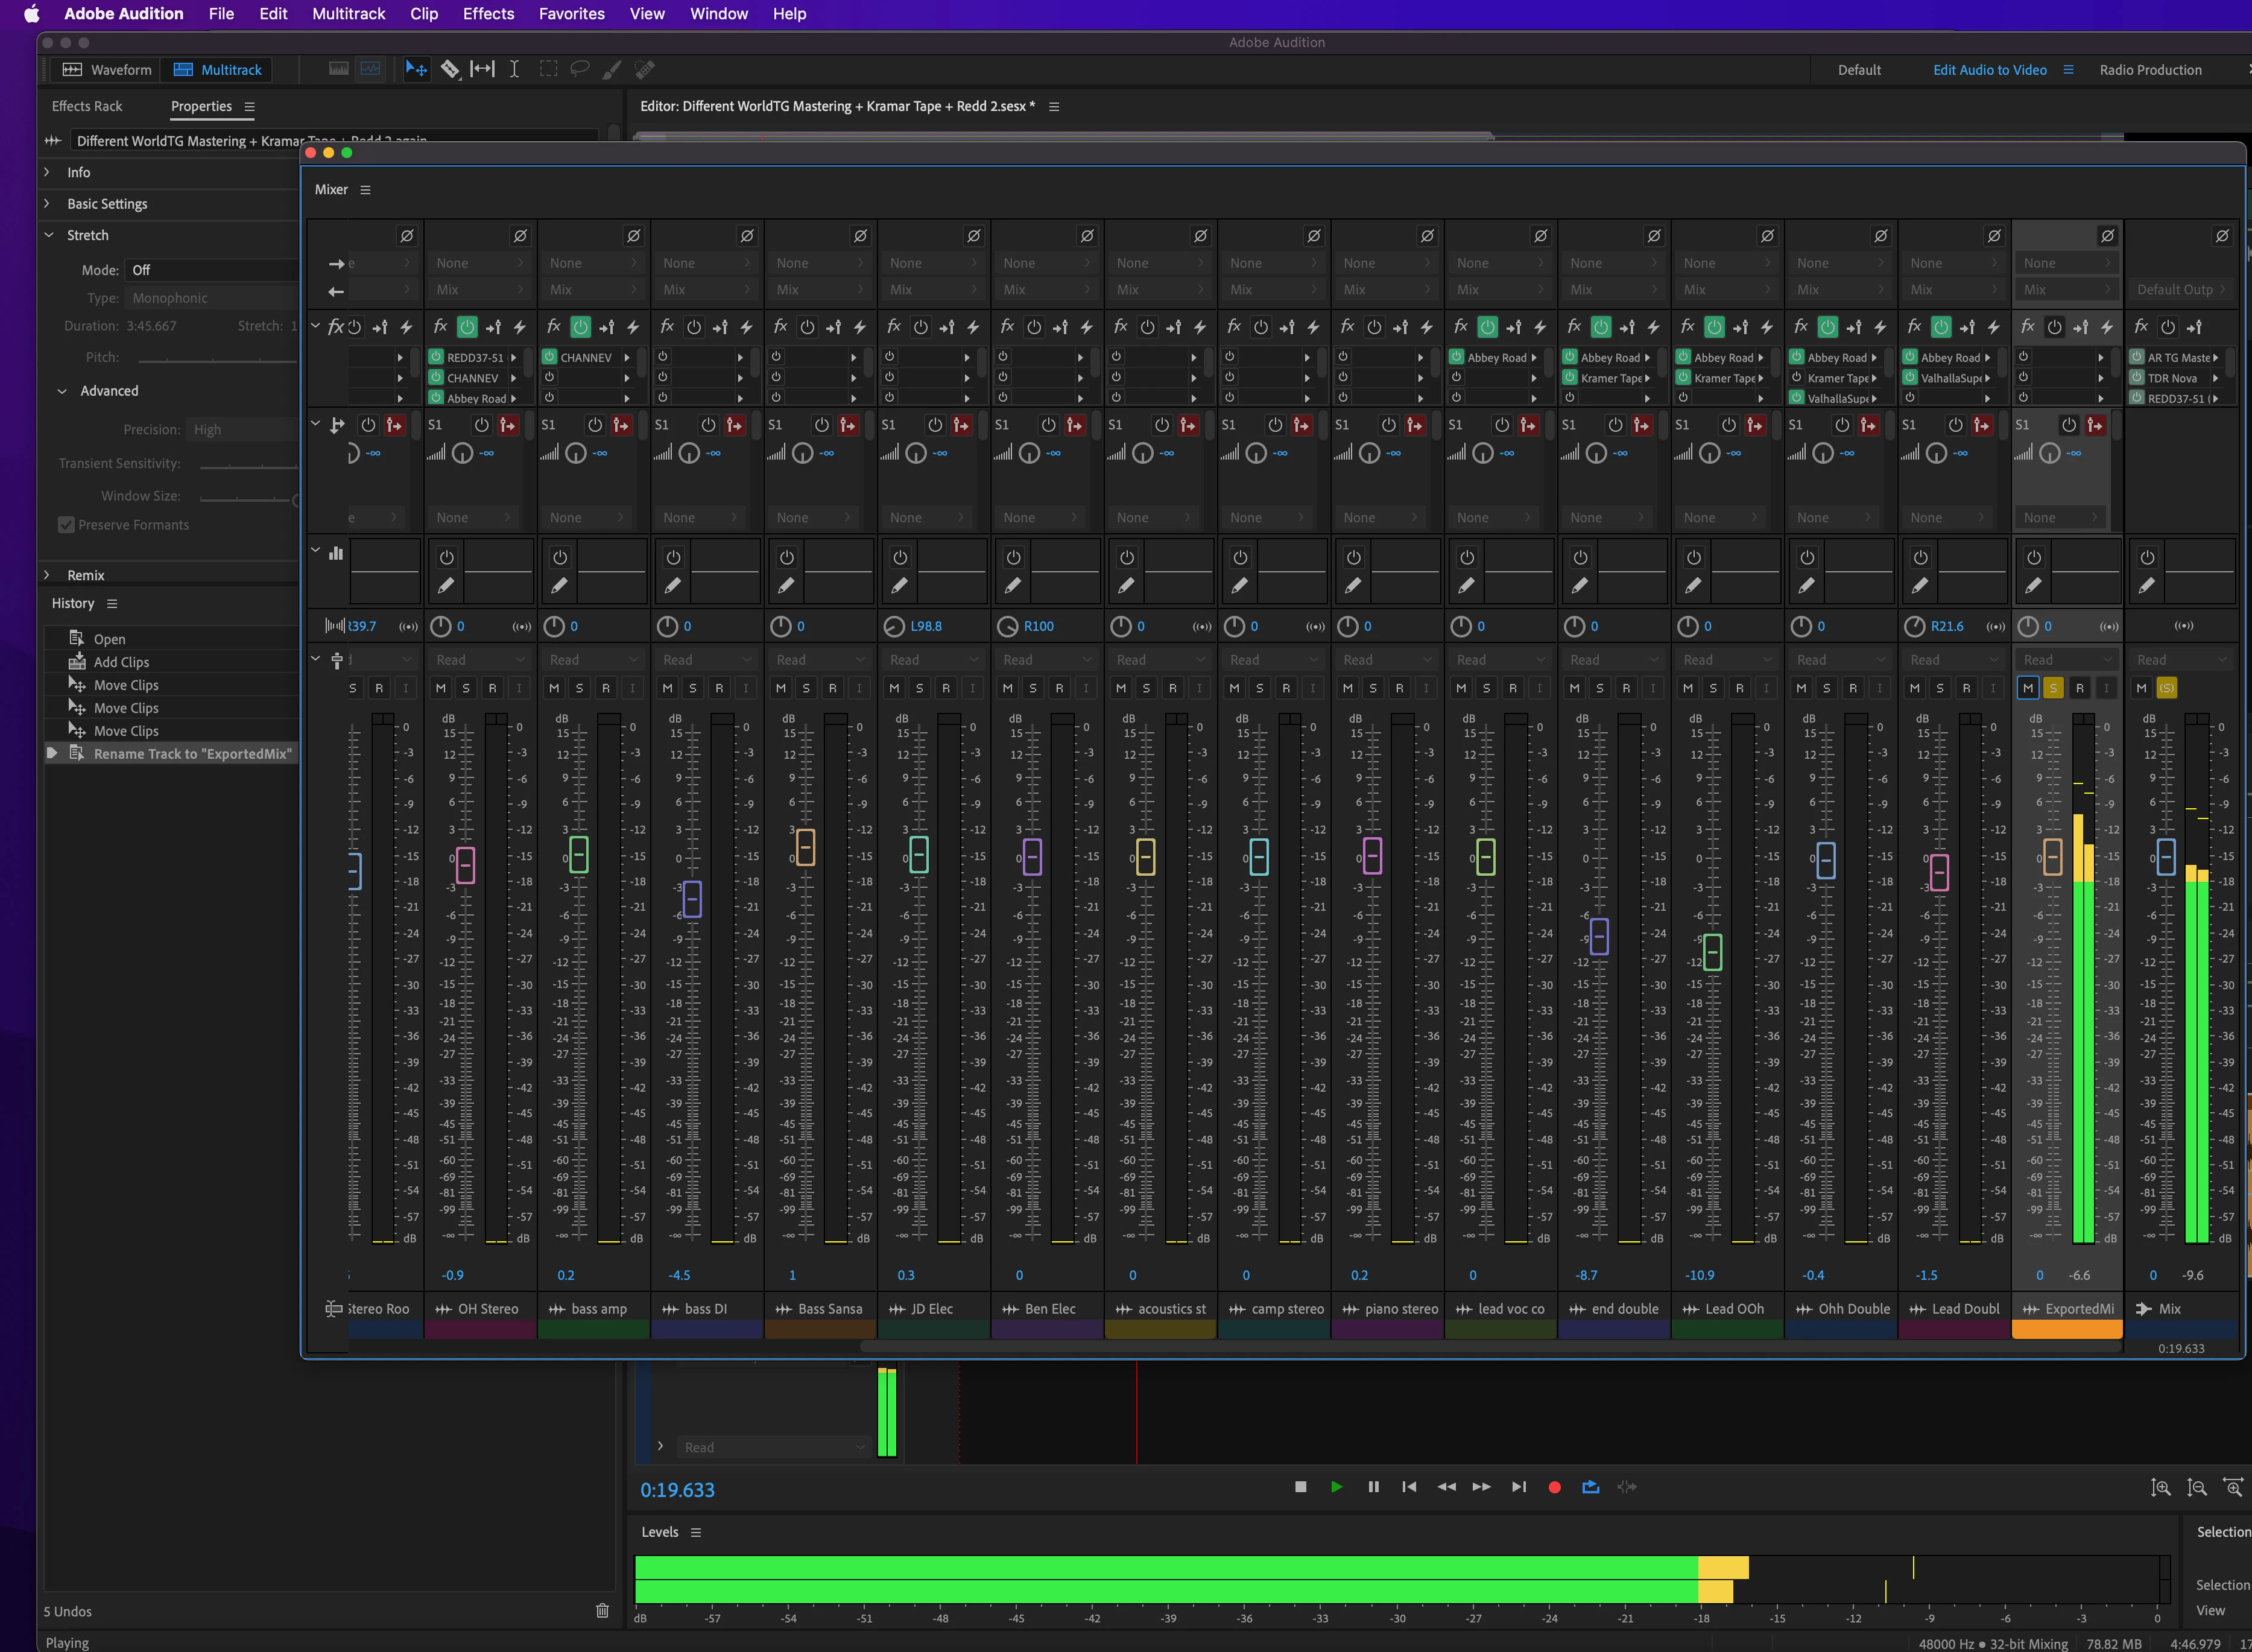
Task: Toggle Preserve Formants checkbox
Action: tap(67, 525)
